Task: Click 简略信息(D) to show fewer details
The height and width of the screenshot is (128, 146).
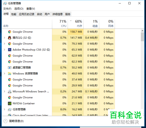Action: (x=16, y=121)
